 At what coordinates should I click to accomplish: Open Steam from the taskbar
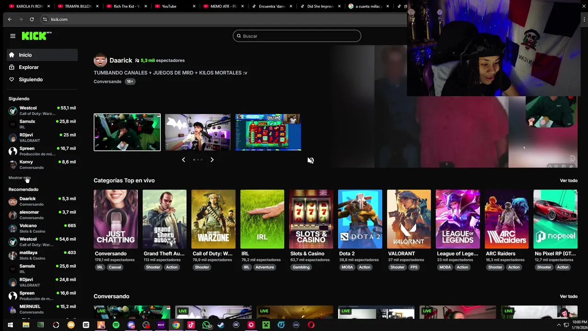pyautogui.click(x=221, y=325)
